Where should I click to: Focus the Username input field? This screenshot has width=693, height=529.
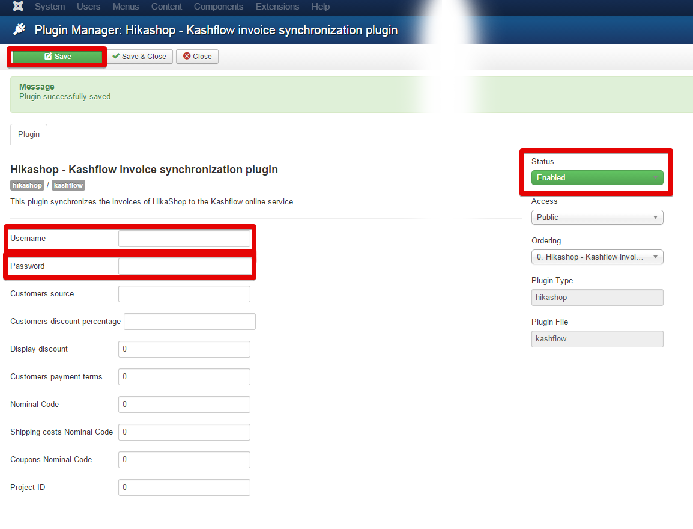click(184, 239)
